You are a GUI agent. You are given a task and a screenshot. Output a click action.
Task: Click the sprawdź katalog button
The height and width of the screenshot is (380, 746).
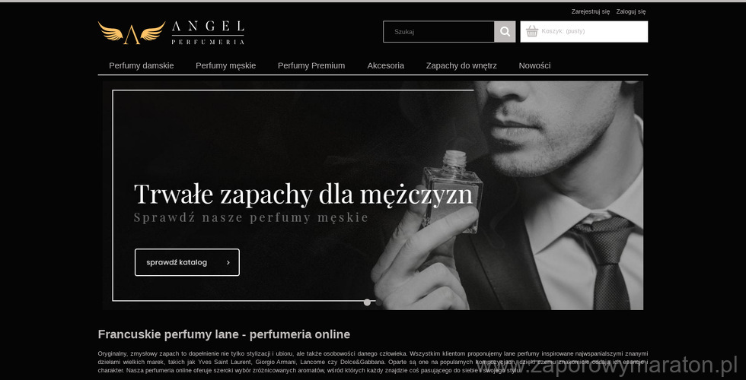click(187, 262)
